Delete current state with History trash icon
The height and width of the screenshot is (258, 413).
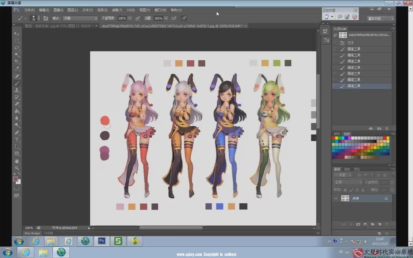coord(387,129)
